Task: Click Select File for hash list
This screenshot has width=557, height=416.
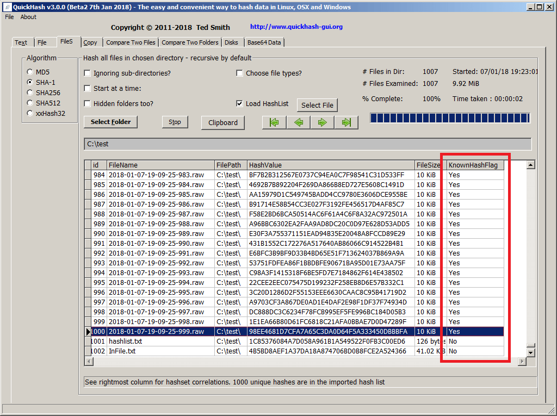Action: (317, 105)
